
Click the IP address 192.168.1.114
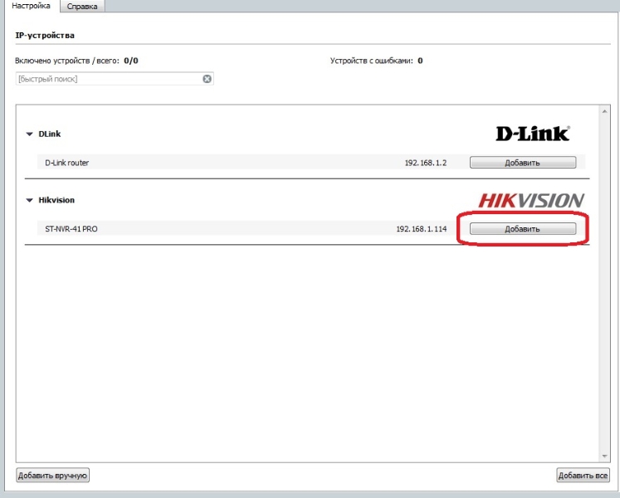click(421, 228)
